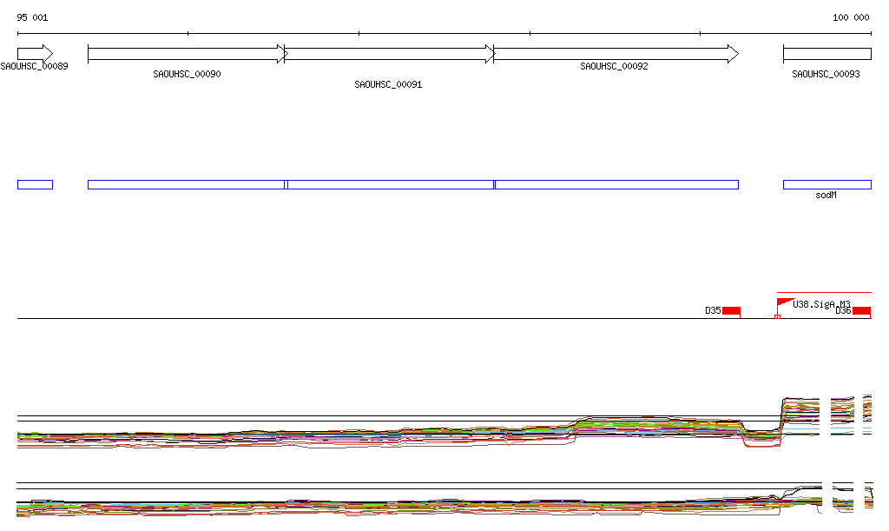The image size is (889, 531).
Task: Click the sodM blue annotation box
Action: click(x=826, y=184)
